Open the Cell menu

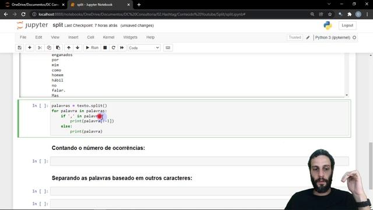point(91,37)
